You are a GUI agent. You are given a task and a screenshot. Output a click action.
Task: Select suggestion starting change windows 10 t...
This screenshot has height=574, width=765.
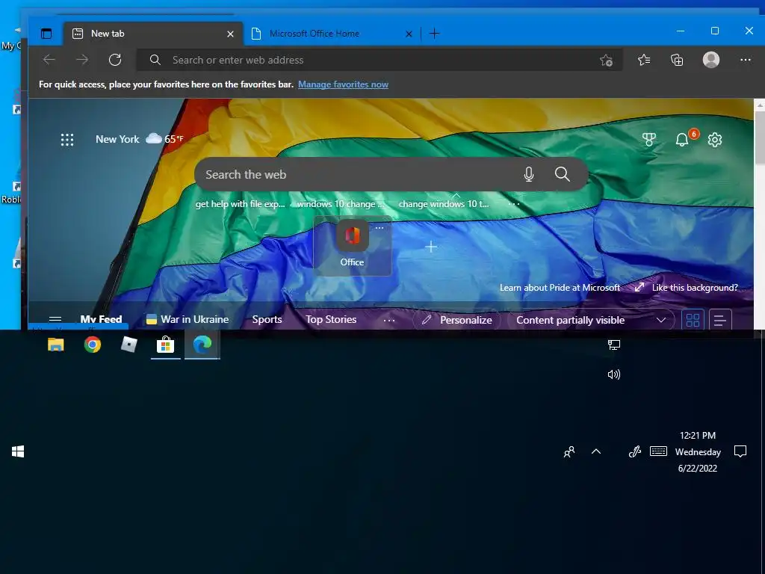444,204
